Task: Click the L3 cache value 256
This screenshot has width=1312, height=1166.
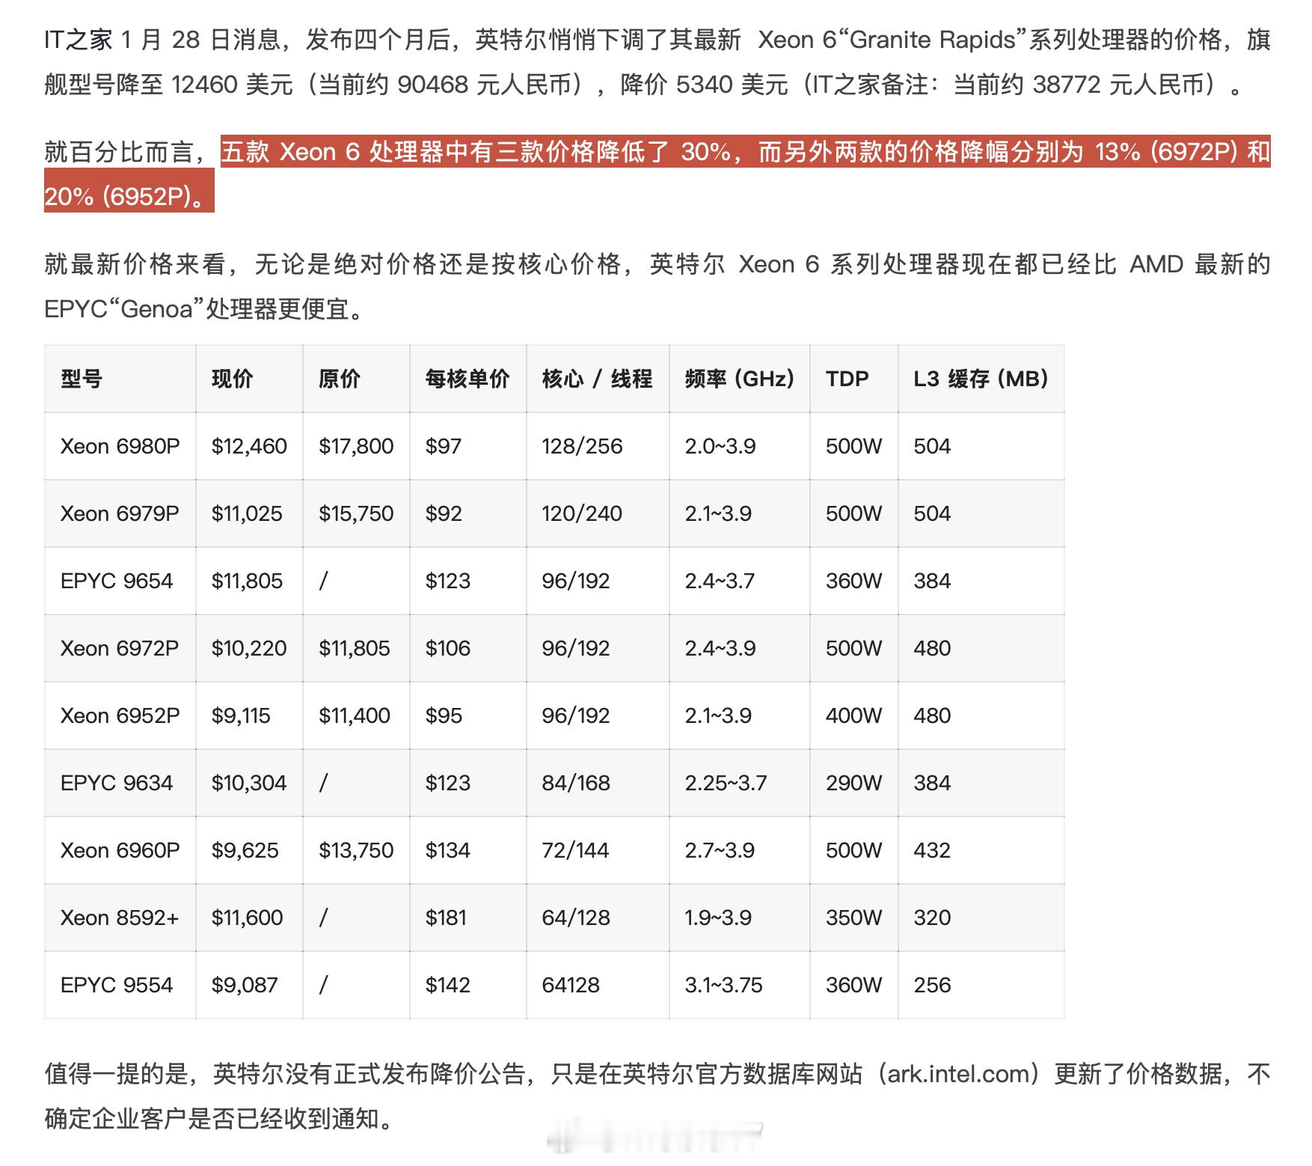Action: tap(932, 985)
